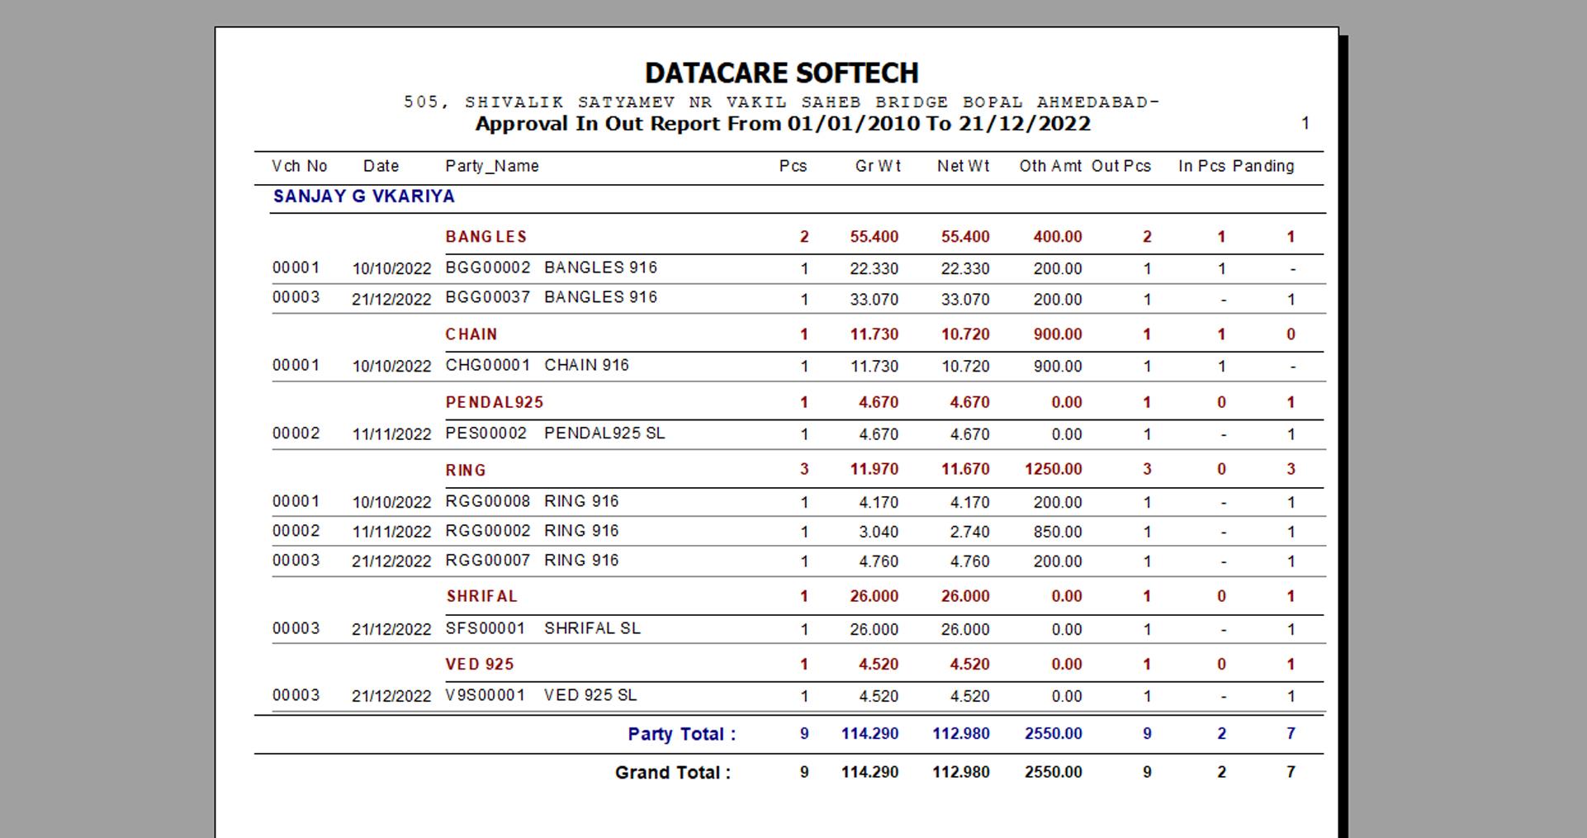The image size is (1587, 838).
Task: Select item RGG00002 RING 916
Action: click(x=532, y=531)
